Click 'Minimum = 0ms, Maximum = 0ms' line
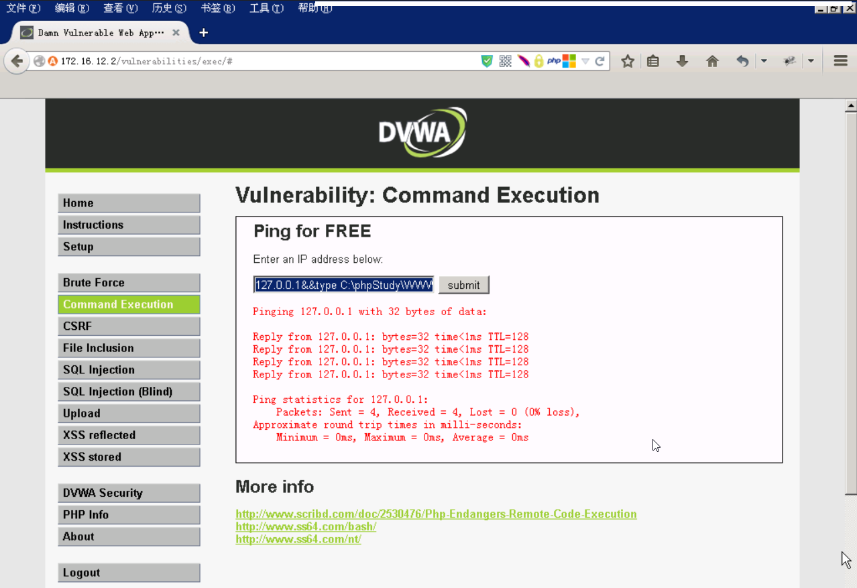The image size is (857, 588). 402,438
